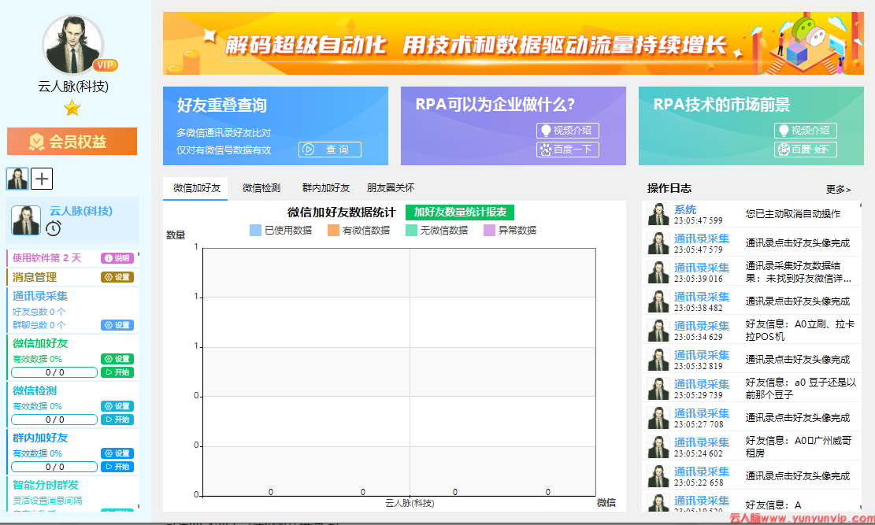
Task: Switch to the 朋友圈关怀 tab
Action: [x=390, y=188]
